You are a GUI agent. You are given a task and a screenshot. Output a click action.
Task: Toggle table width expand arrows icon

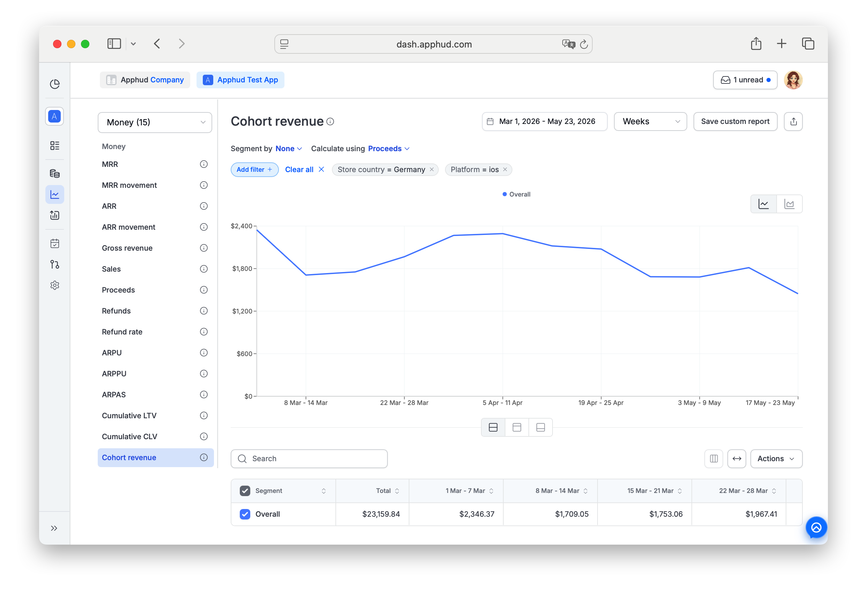pos(737,459)
